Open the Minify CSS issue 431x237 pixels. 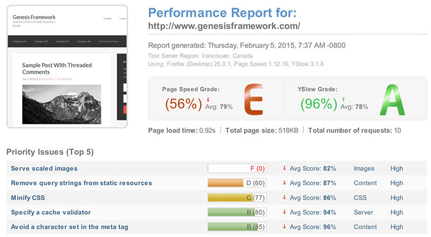point(28,198)
